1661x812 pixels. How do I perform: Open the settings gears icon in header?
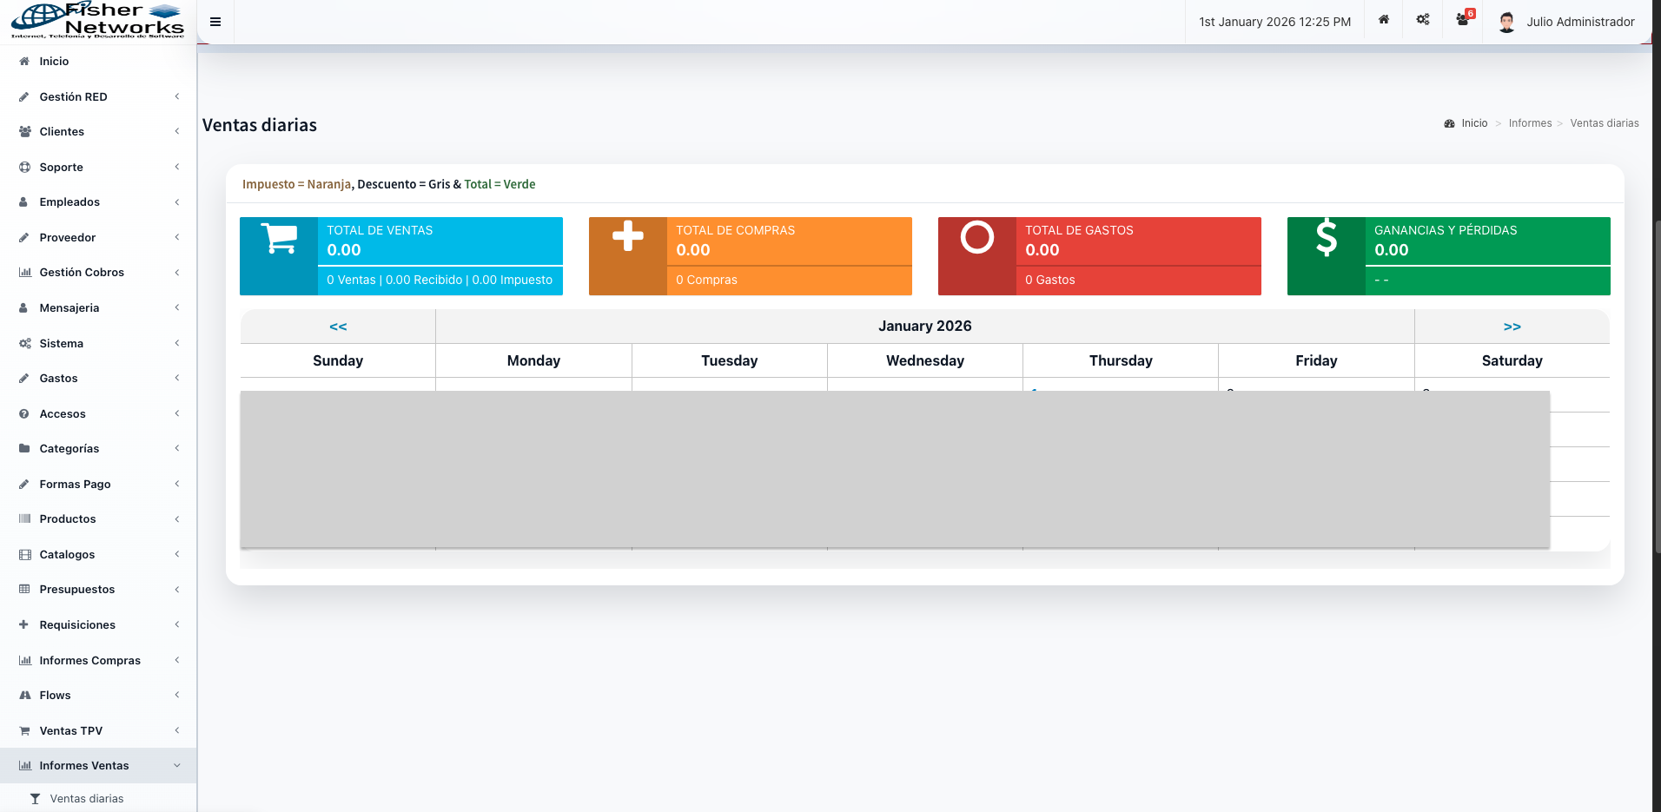1423,20
